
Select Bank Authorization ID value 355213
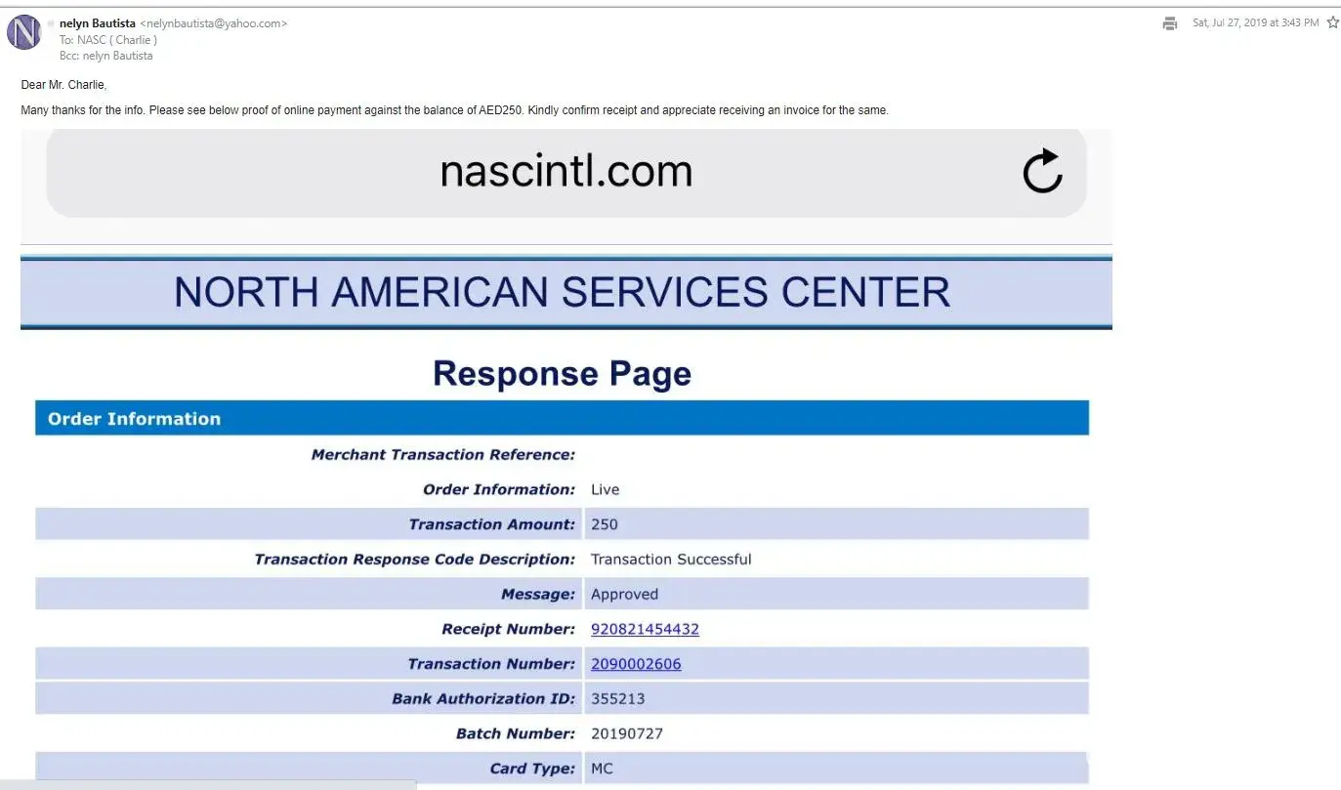pyautogui.click(x=617, y=699)
